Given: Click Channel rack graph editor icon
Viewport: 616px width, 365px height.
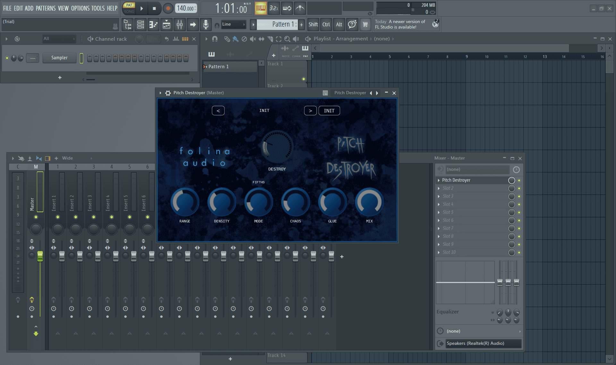Looking at the screenshot, I should coord(176,39).
